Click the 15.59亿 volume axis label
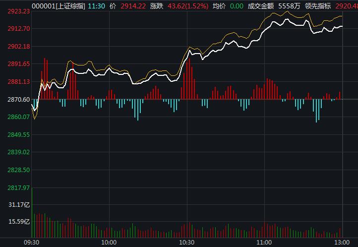 click(x=18, y=222)
